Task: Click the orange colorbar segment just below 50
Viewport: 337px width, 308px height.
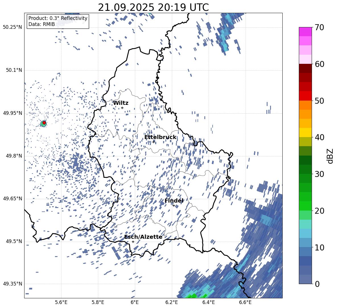Action: click(x=305, y=105)
